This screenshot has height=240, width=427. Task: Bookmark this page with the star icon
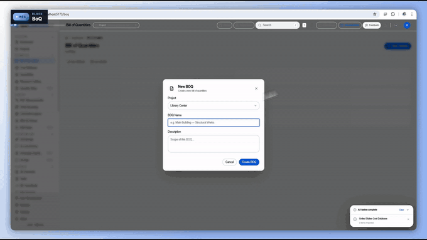[x=374, y=14]
